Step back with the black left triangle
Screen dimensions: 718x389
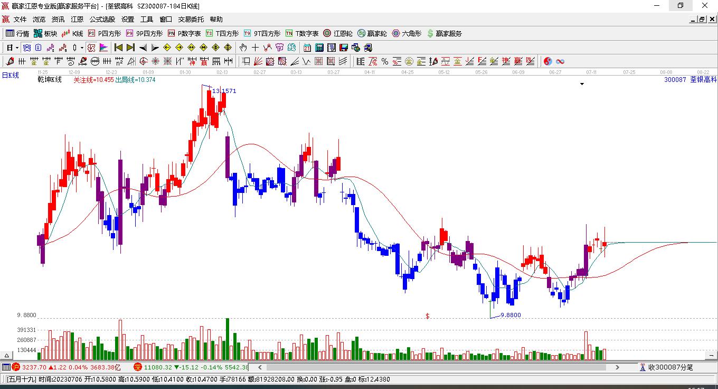click(x=143, y=48)
